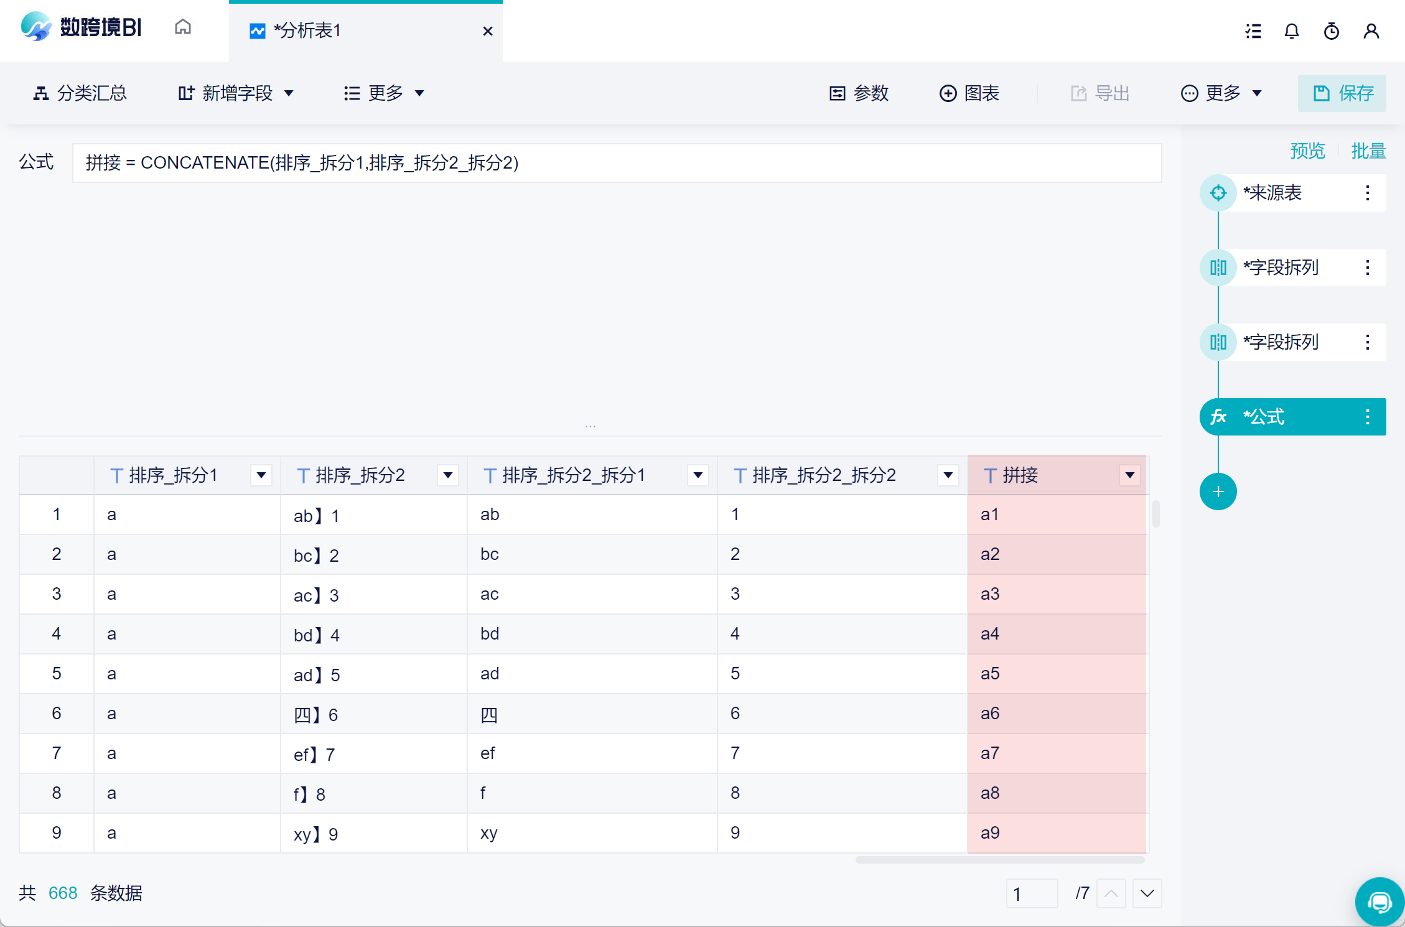The height and width of the screenshot is (927, 1405).
Task: Open the task list icon at top right
Action: pyautogui.click(x=1253, y=31)
